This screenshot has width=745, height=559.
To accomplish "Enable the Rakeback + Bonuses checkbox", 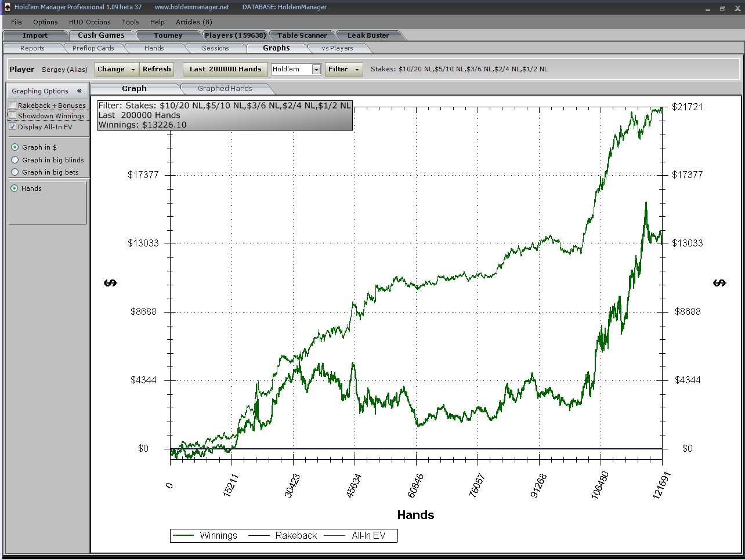I will [13, 106].
